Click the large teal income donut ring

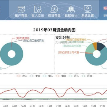pyautogui.click(x=12, y=62)
